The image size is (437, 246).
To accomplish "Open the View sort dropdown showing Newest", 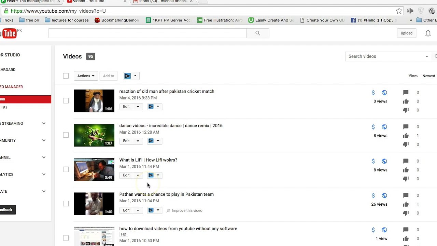I will click(x=429, y=76).
